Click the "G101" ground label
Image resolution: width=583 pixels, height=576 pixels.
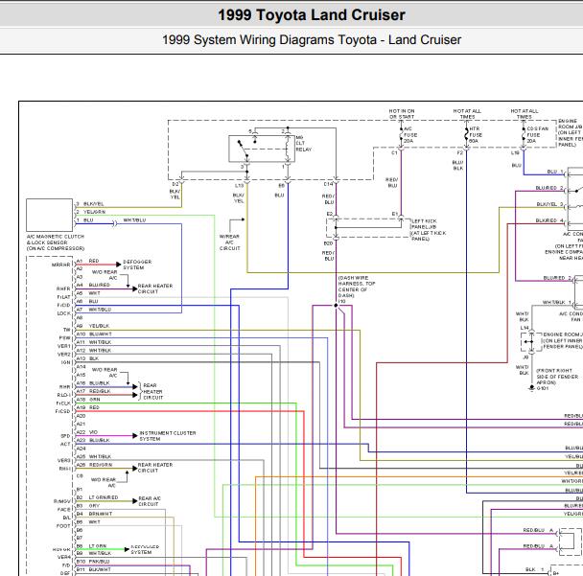click(543, 388)
